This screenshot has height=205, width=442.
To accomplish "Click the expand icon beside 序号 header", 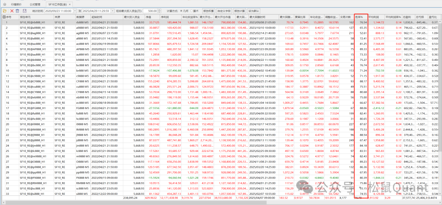I will coord(3,17).
